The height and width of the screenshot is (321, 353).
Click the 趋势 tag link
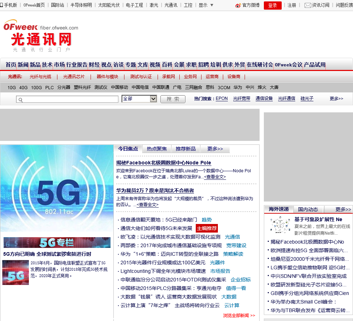[207, 220]
